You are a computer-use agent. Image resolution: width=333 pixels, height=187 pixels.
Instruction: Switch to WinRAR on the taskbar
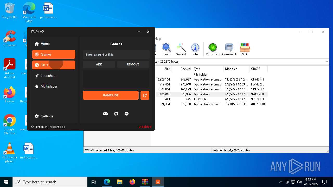point(145,182)
